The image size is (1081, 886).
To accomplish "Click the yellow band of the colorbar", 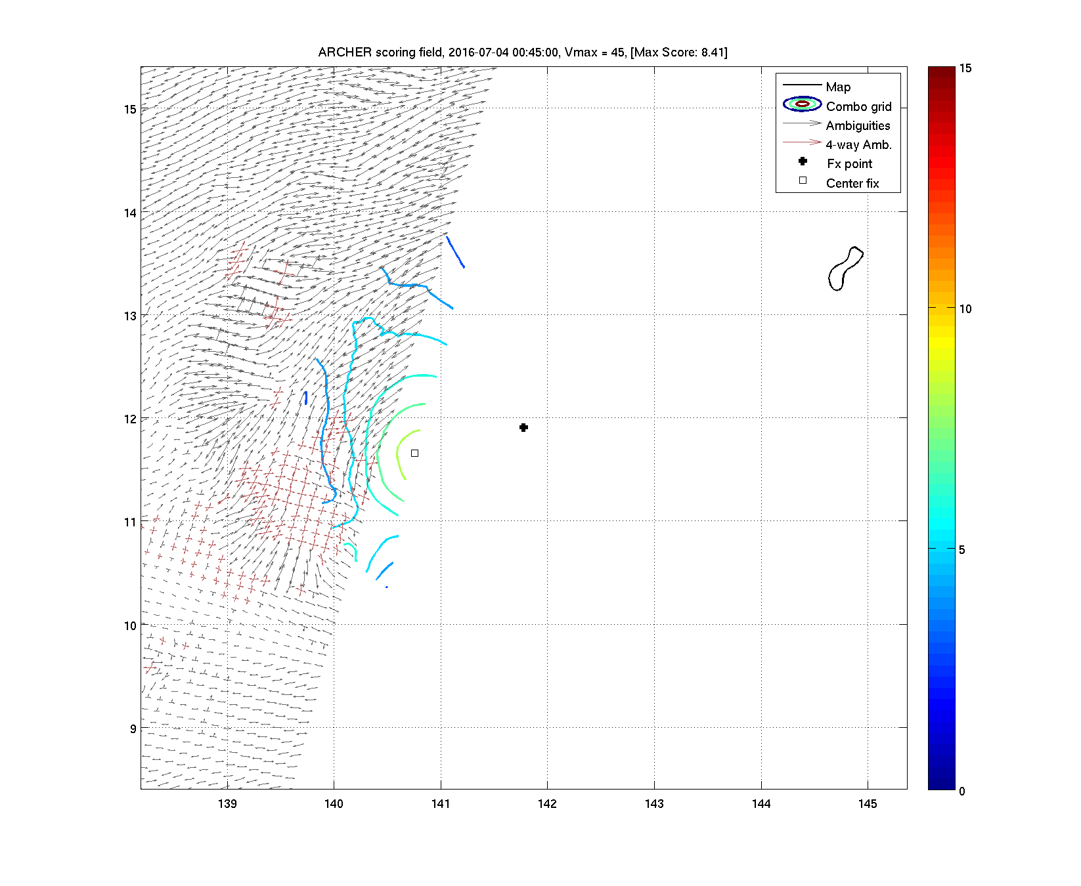I will tap(941, 343).
